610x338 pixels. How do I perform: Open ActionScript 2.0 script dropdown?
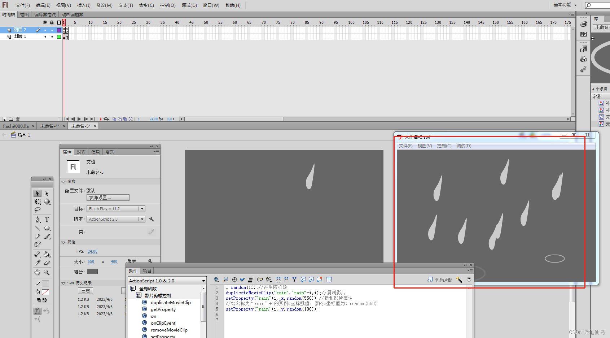point(116,219)
